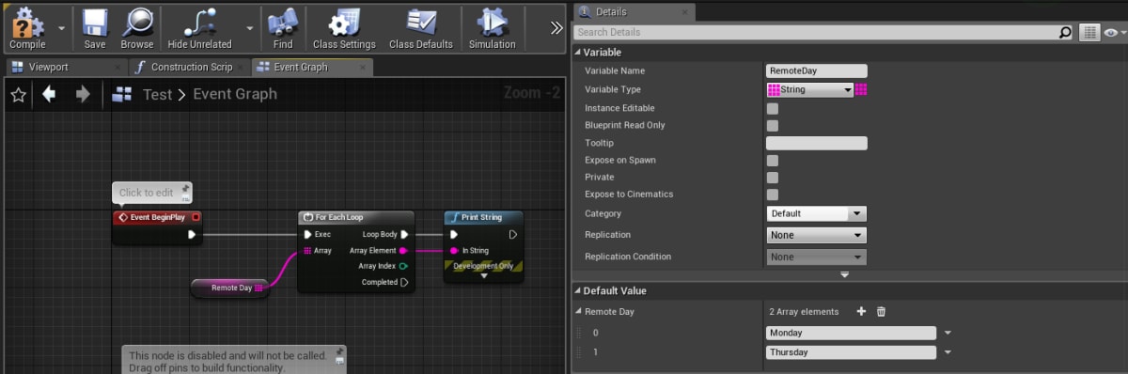Viewport: 1128px width, 374px height.
Task: Click Array Element output pin
Action: coord(403,251)
